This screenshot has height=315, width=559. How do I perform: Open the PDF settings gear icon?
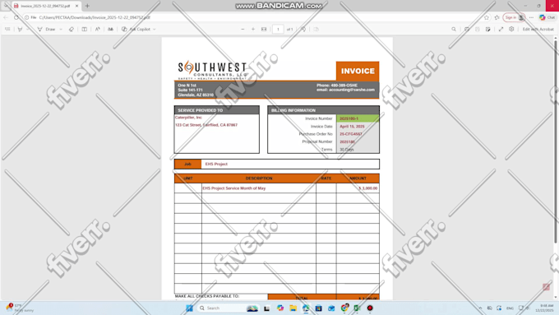tap(511, 30)
